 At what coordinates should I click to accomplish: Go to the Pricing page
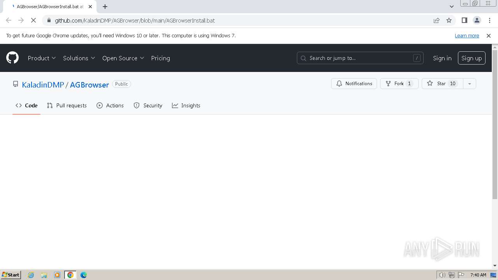point(160,58)
